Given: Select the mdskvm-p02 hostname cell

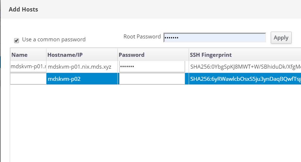Looking at the screenshot, I should coord(82,79).
